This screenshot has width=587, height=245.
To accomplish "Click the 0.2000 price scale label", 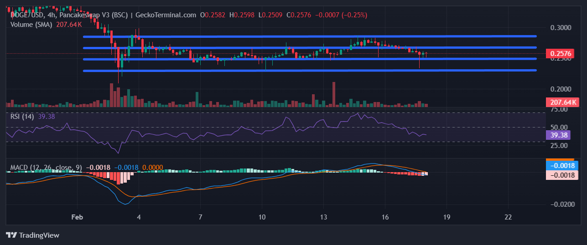I will click(561, 89).
